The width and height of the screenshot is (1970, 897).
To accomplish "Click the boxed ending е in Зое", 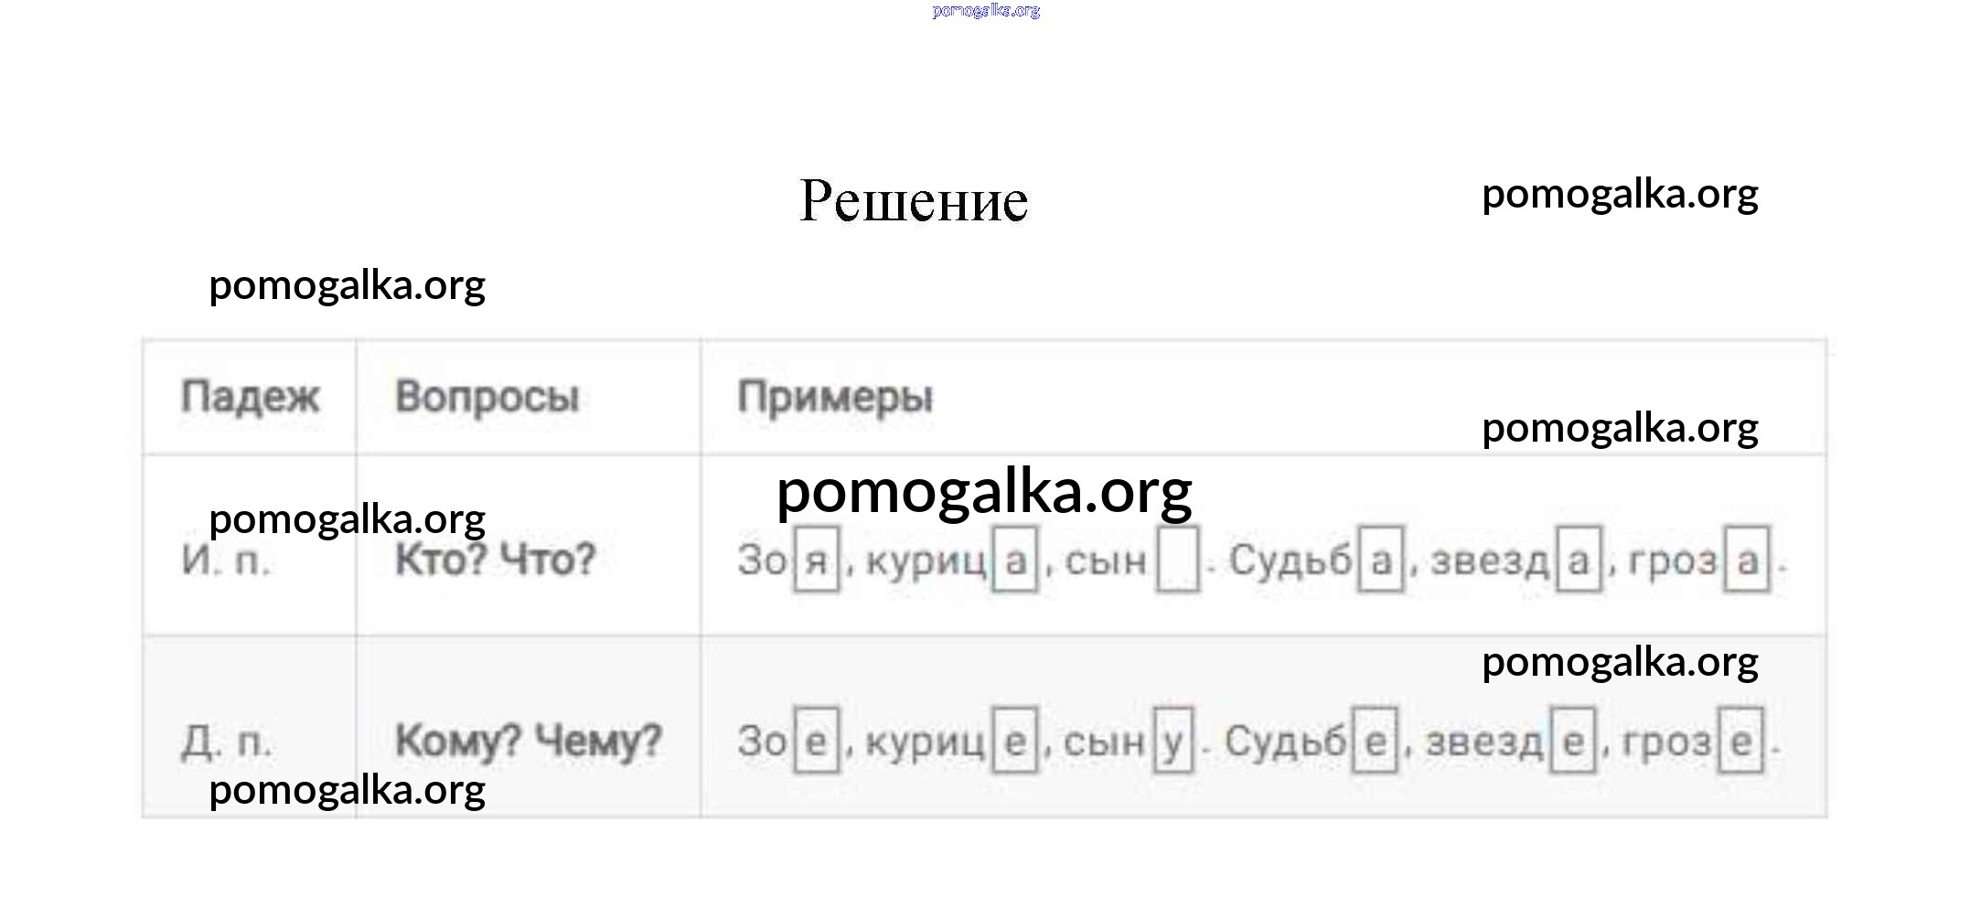I will [816, 741].
